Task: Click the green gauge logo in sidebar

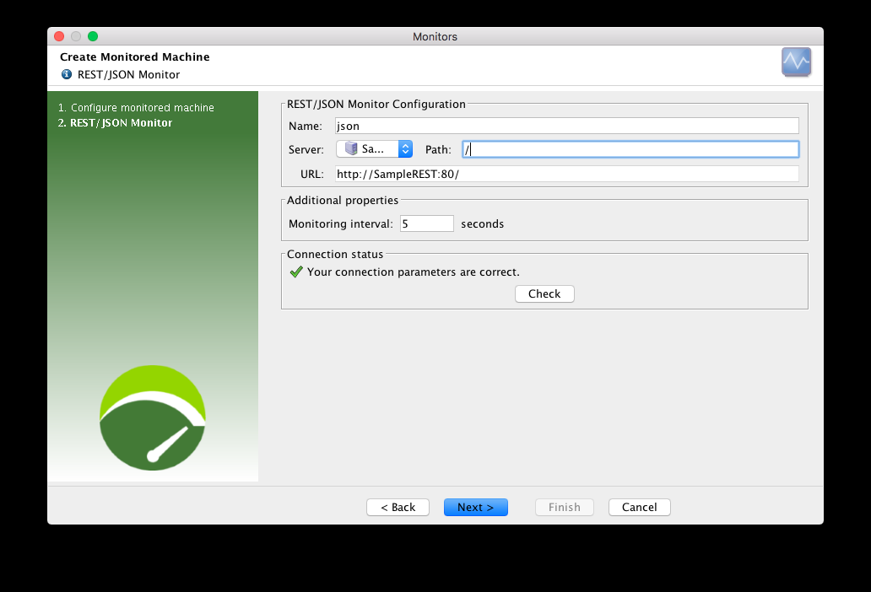Action: (153, 417)
